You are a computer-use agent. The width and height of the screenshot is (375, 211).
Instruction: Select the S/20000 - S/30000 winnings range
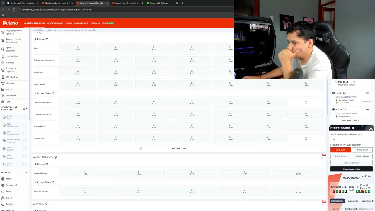pos(352,163)
